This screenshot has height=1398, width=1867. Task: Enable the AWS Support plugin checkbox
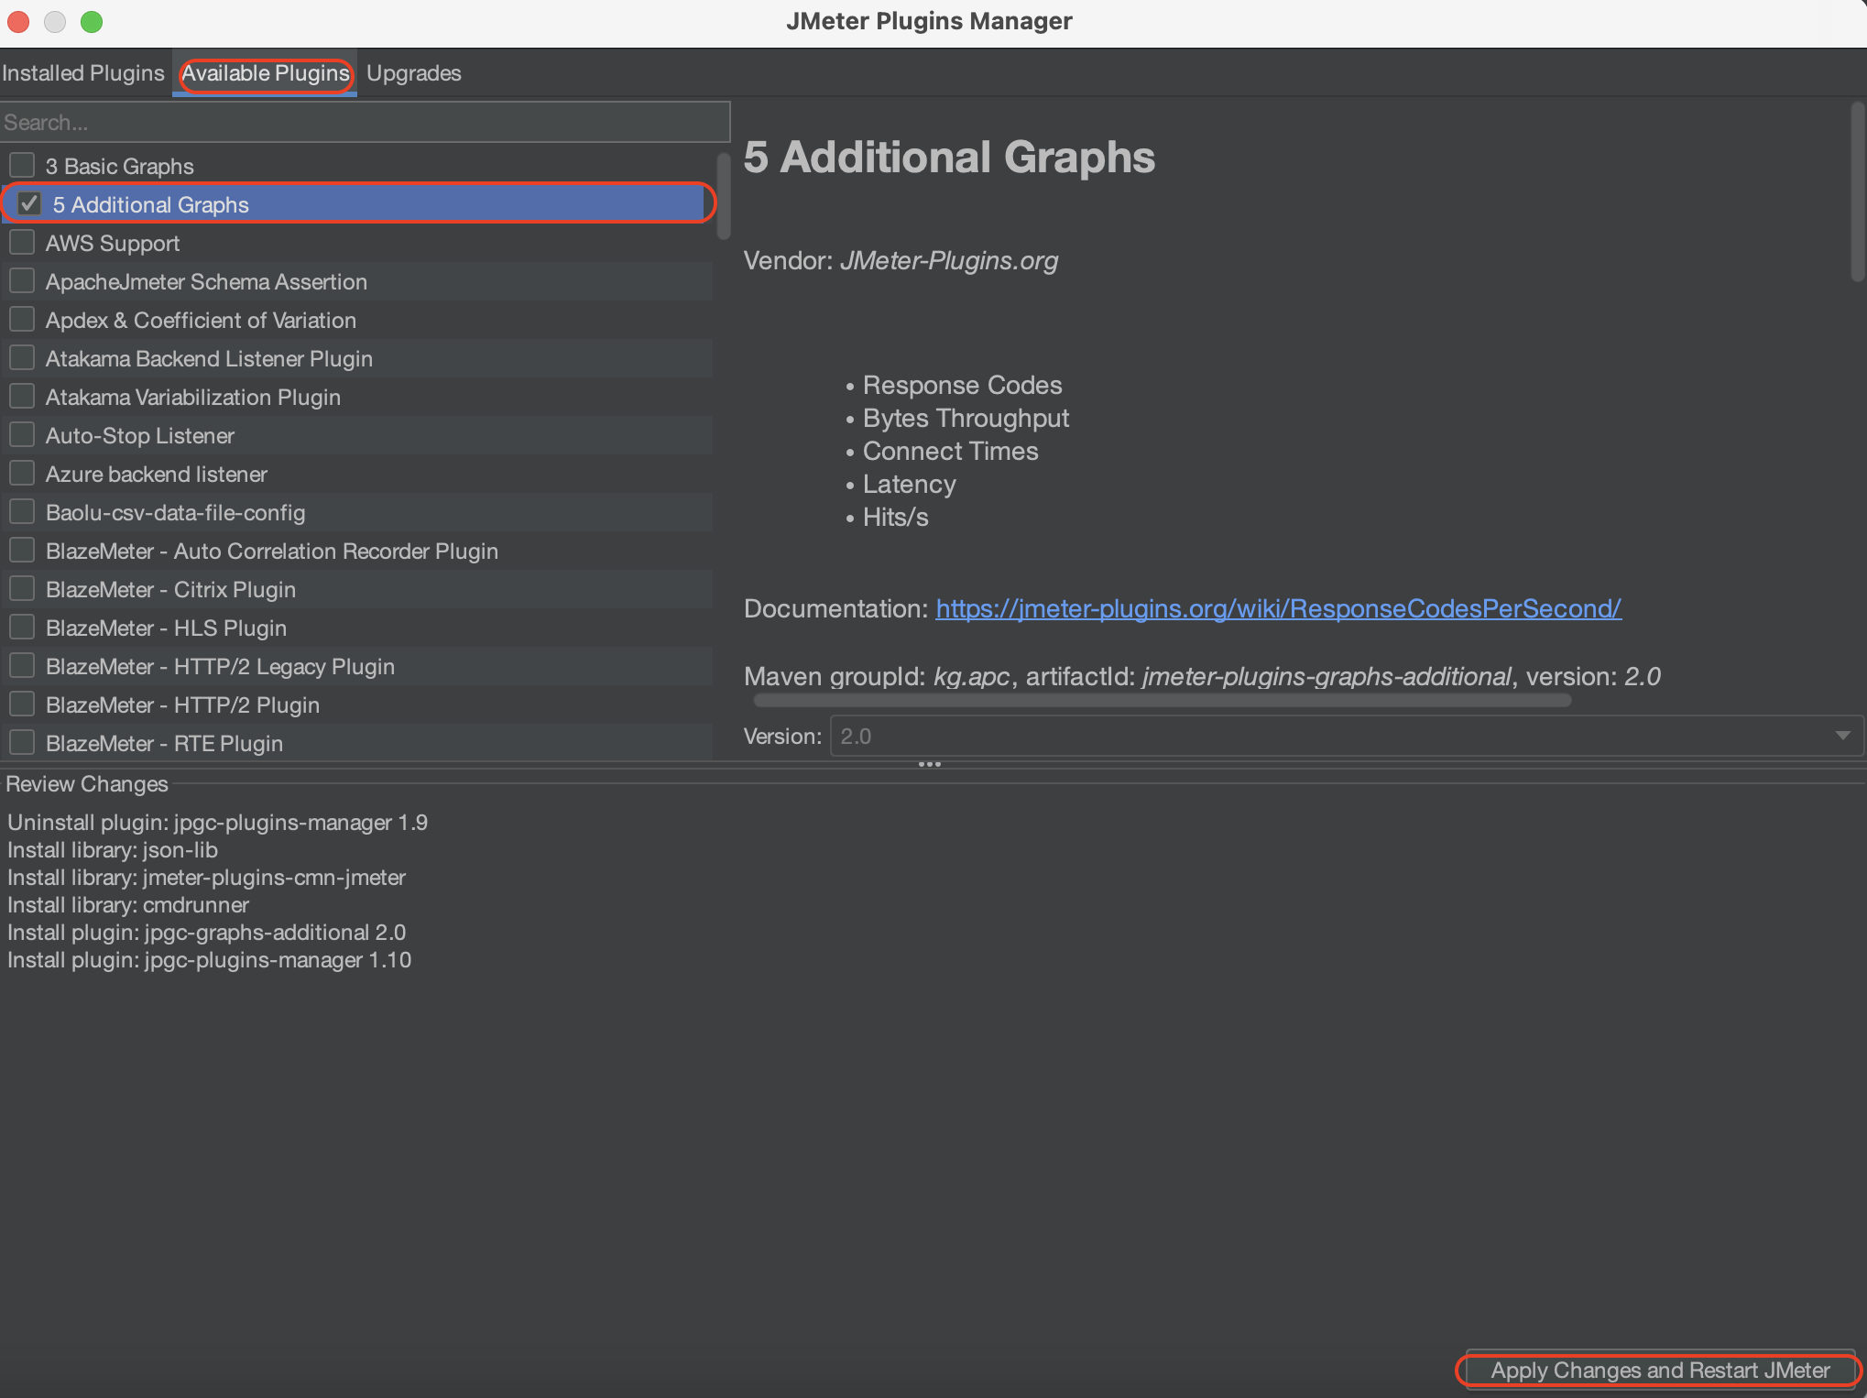pyautogui.click(x=22, y=243)
